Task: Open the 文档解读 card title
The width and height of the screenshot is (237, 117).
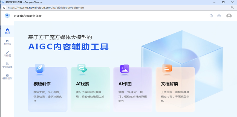Action: 169,84
